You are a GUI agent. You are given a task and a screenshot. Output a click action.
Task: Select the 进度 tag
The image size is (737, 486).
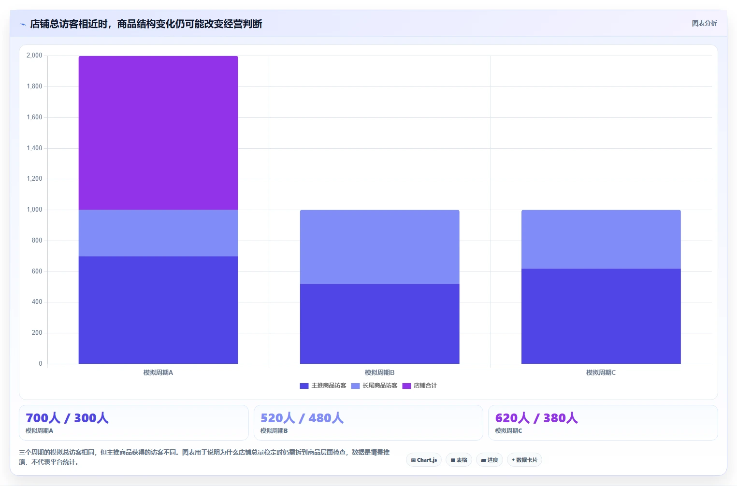[490, 460]
